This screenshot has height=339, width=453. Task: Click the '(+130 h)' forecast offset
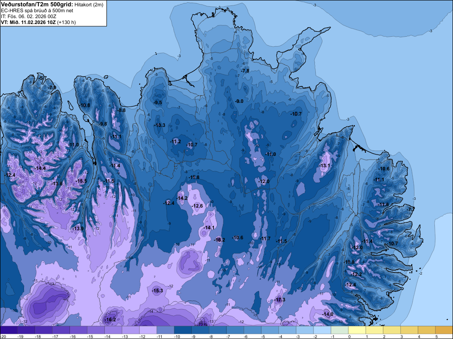tap(67, 22)
